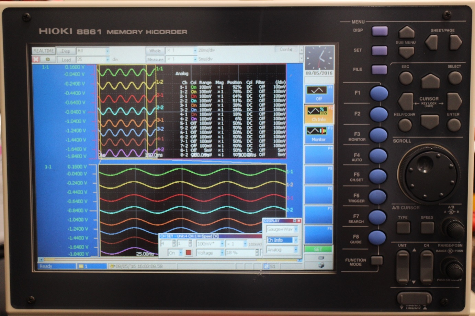Screen dimensions: 475x316
Task: Click the Disp button in top toolbar
Action: coord(66,51)
